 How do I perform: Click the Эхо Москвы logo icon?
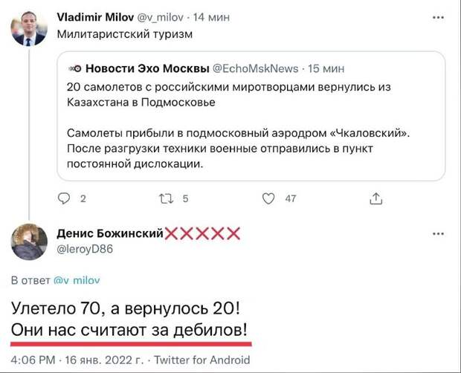pos(74,68)
